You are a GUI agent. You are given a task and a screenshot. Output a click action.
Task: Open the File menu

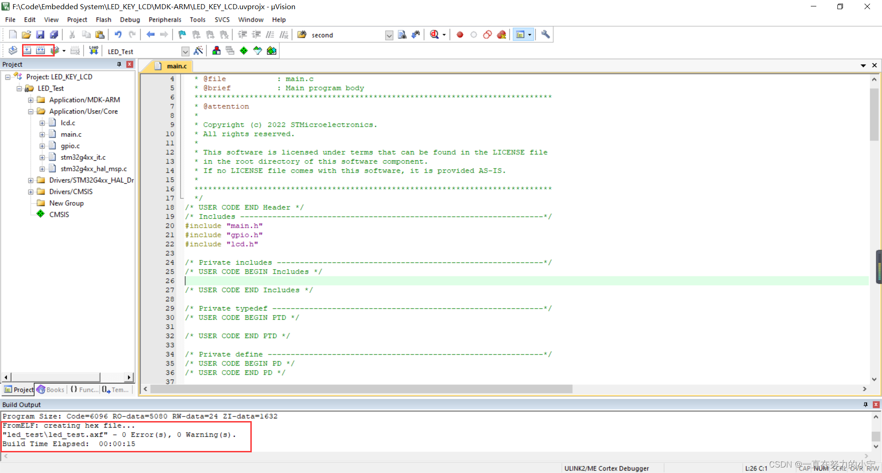[10, 20]
